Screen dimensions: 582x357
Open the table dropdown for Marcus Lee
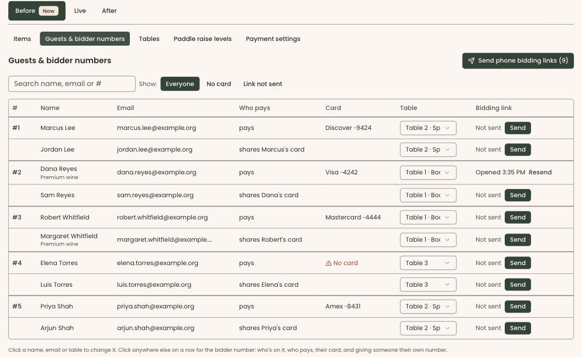coord(428,128)
